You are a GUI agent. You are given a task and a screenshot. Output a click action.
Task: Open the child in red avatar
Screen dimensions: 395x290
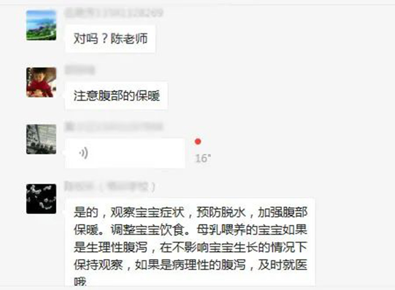41,82
